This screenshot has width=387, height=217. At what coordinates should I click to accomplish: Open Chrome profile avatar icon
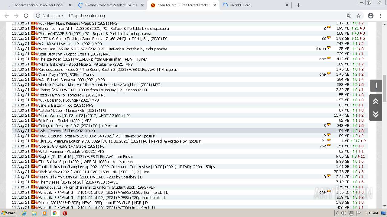pyautogui.click(x=371, y=16)
